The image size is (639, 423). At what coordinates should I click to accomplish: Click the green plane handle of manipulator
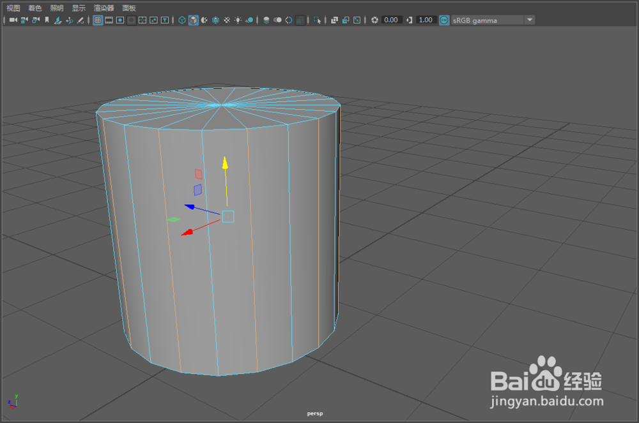[173, 219]
